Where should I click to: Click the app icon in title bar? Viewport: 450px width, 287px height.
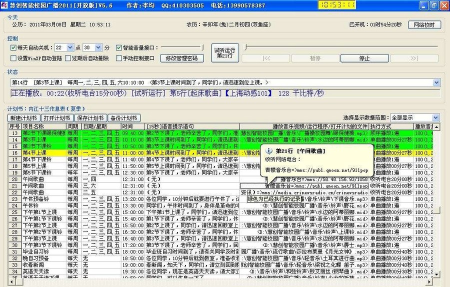[4, 5]
